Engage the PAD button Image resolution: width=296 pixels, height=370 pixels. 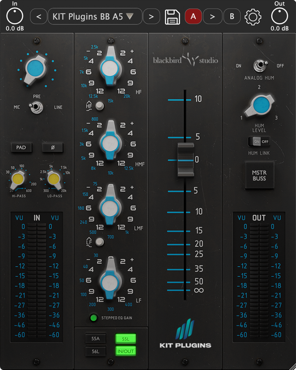pos(21,147)
